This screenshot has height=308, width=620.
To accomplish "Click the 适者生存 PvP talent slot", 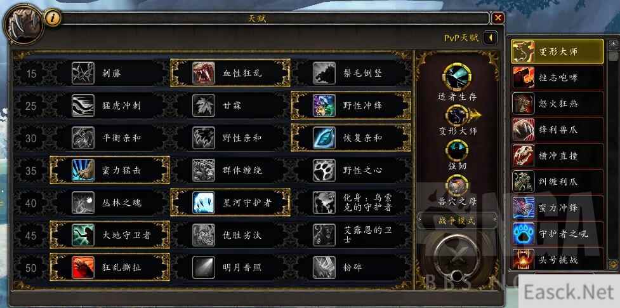I will coord(457,77).
